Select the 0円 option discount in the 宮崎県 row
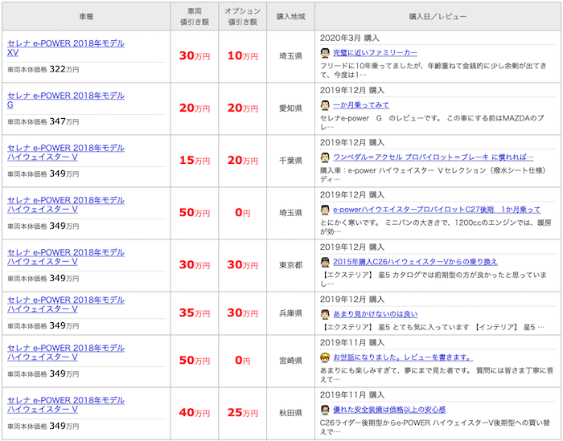Viewport: 563px width, 441px height. coord(242,361)
